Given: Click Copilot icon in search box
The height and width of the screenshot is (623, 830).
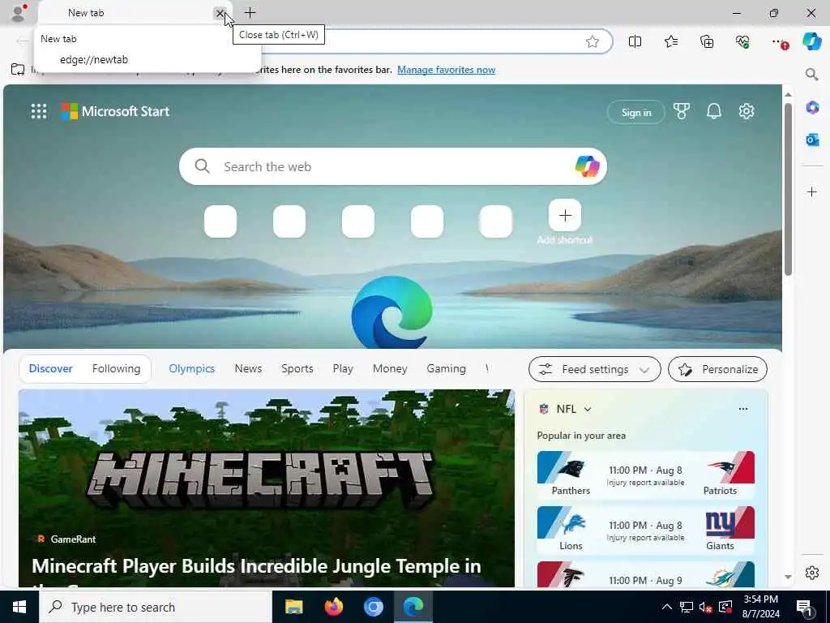Looking at the screenshot, I should [587, 166].
